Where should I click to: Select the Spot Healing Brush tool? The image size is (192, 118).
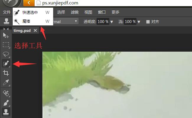click(6, 93)
